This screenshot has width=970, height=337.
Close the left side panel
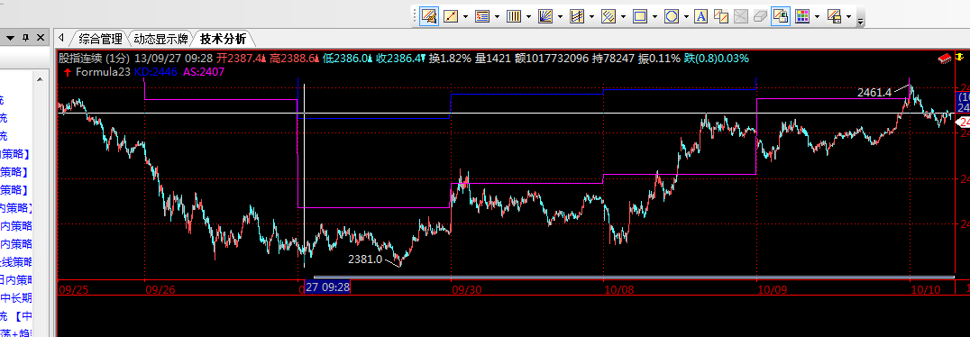[41, 39]
